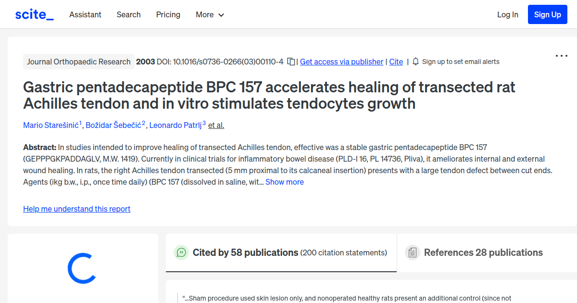Image resolution: width=577 pixels, height=303 pixels.
Task: Select Assistant in the navigation bar
Action: [85, 14]
